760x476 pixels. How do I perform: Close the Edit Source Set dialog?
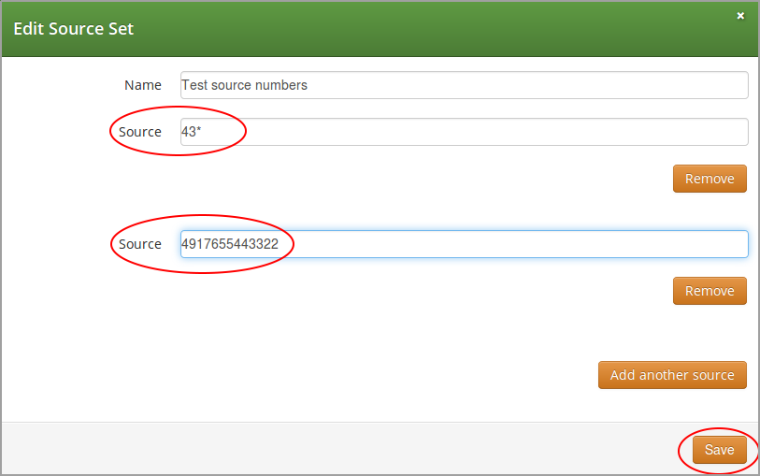(740, 16)
